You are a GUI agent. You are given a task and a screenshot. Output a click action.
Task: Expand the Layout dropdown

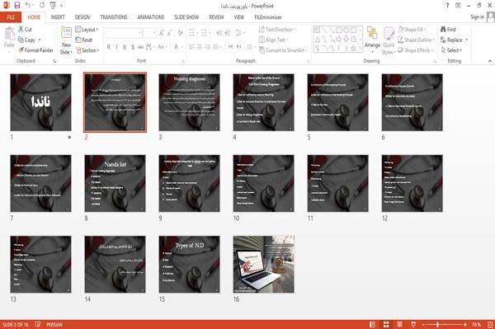pyautogui.click(x=87, y=30)
